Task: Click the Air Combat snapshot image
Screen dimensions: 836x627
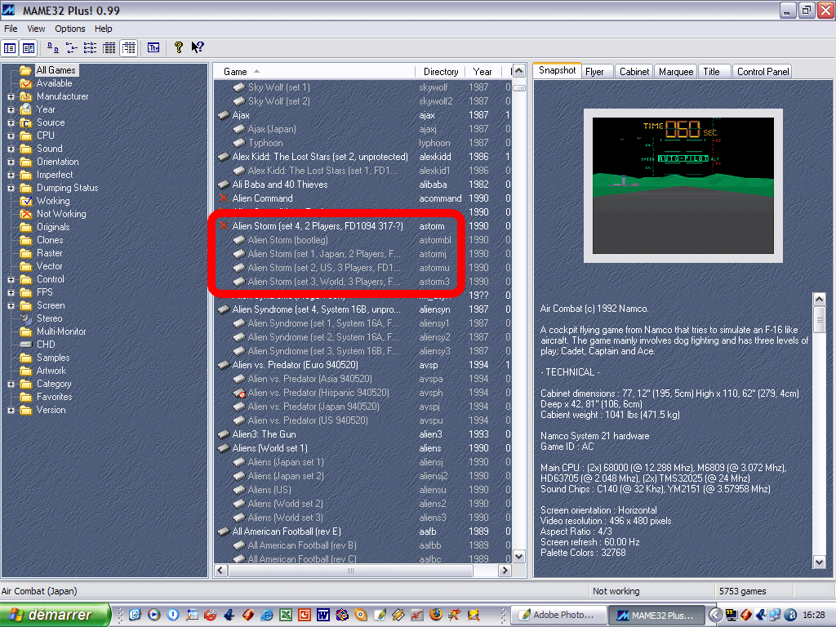Action: click(x=683, y=185)
